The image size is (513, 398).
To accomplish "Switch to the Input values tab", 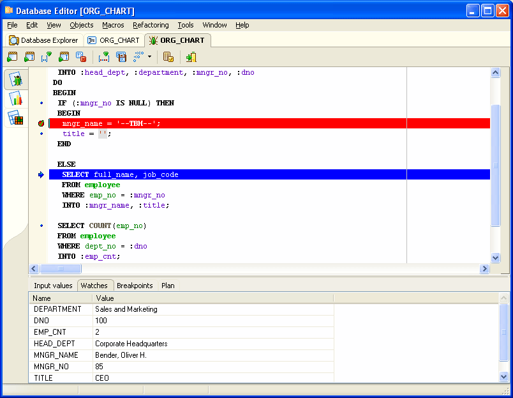I will coord(53,286).
